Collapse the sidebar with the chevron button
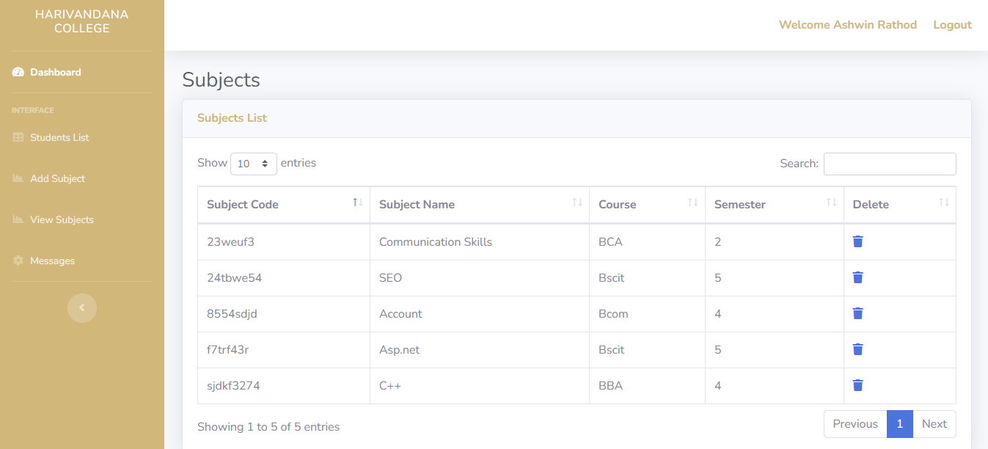This screenshot has width=988, height=449. coord(81,307)
